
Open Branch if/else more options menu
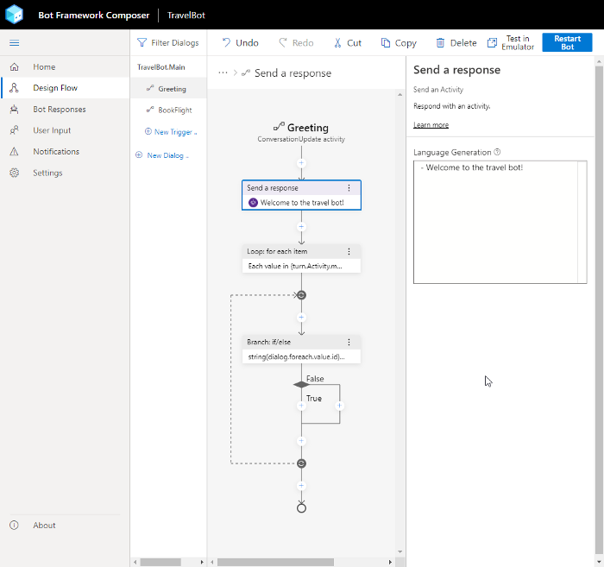pyautogui.click(x=349, y=342)
